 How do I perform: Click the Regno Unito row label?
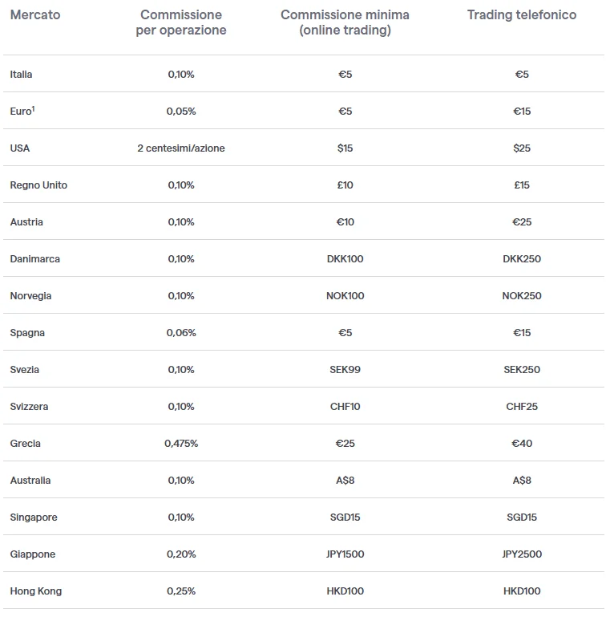(x=38, y=185)
